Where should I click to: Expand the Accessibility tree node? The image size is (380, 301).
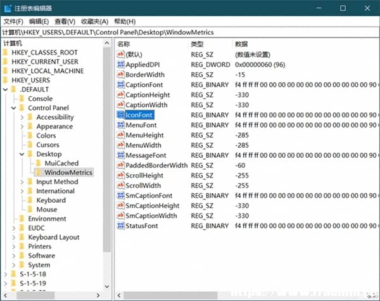(x=22, y=117)
